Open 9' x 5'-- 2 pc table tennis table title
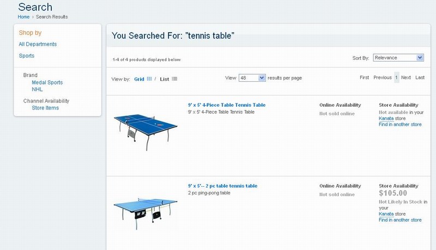Viewport: 436px width, 250px height. 222,186
